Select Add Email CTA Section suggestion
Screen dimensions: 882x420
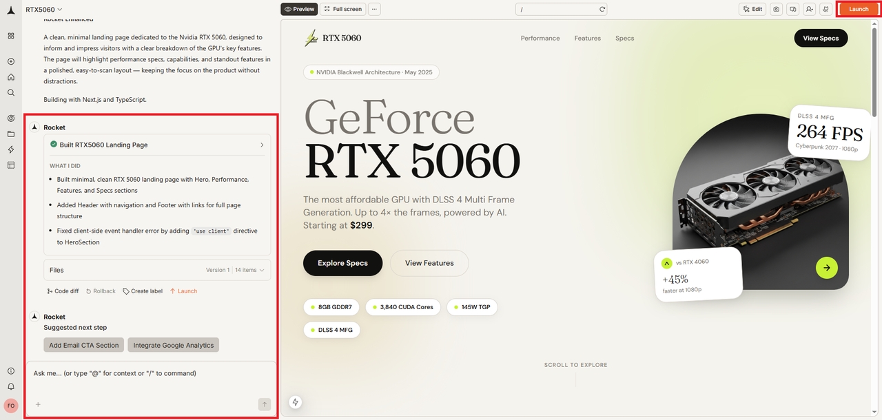(x=84, y=345)
